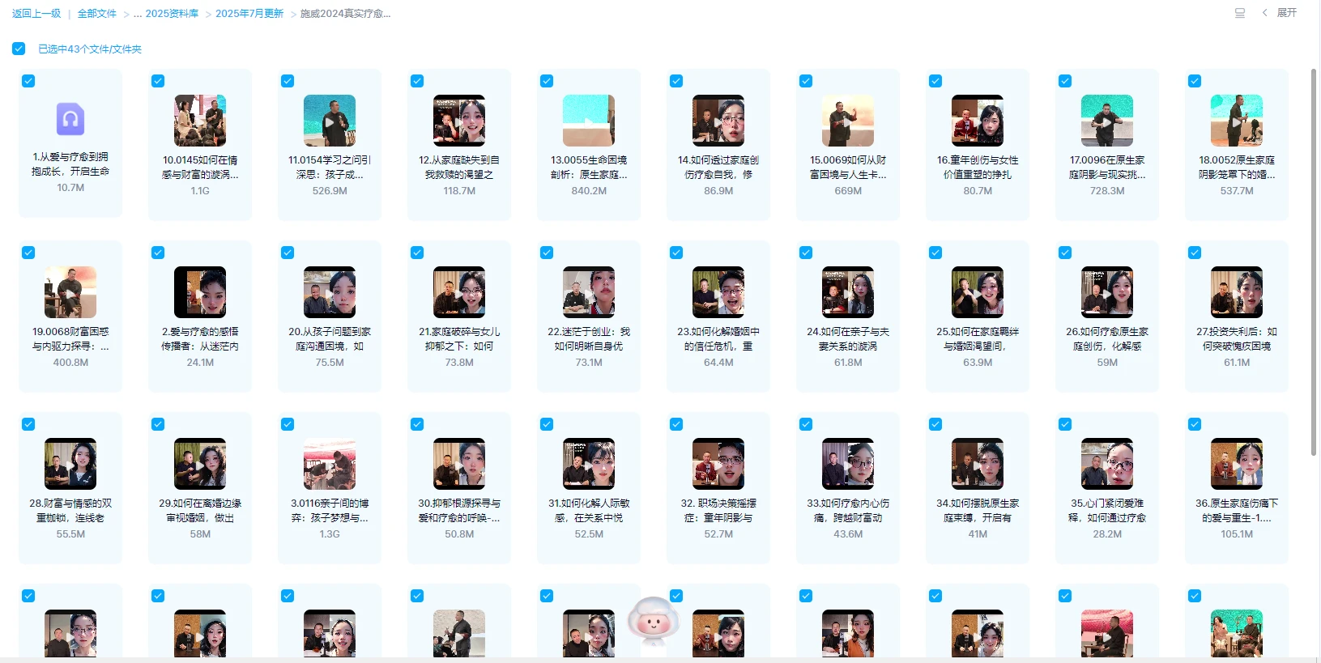Expand the collapsed breadcrumb ellipsis
The width and height of the screenshot is (1321, 663).
point(138,14)
